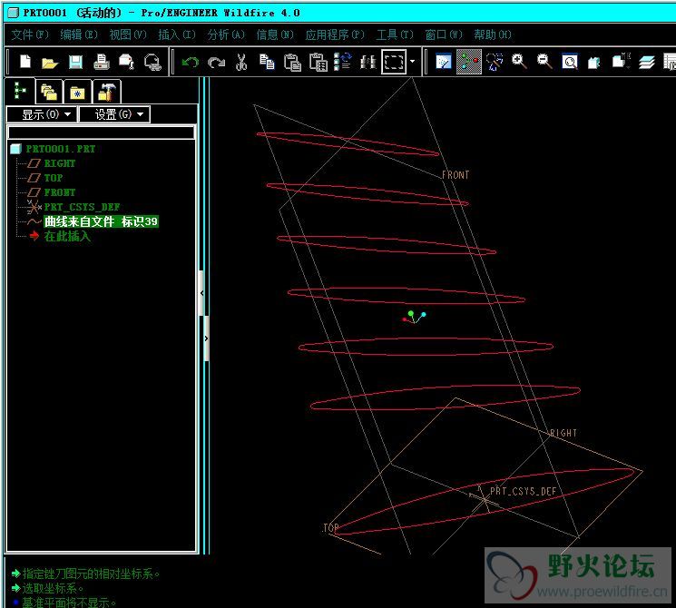
Task: Open the 显示(O) dropdown in model tree
Action: 42,114
